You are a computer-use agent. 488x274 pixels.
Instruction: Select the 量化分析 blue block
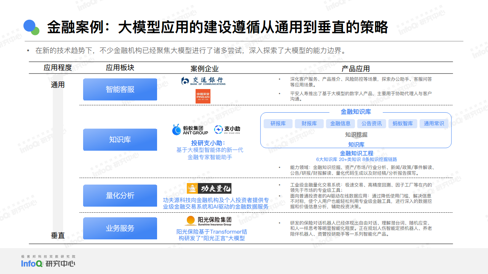tap(120, 196)
